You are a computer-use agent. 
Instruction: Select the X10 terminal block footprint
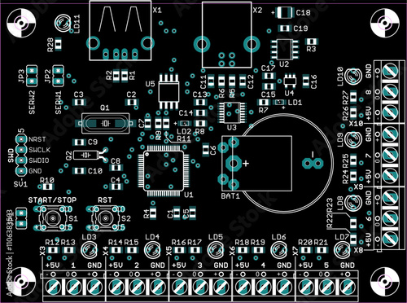pos(390,92)
